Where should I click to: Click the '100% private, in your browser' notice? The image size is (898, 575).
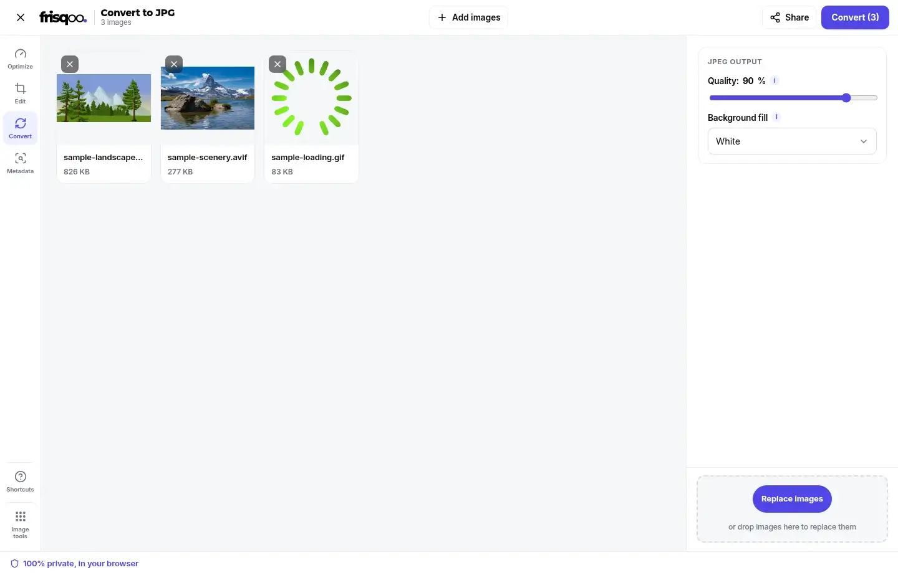coord(75,564)
